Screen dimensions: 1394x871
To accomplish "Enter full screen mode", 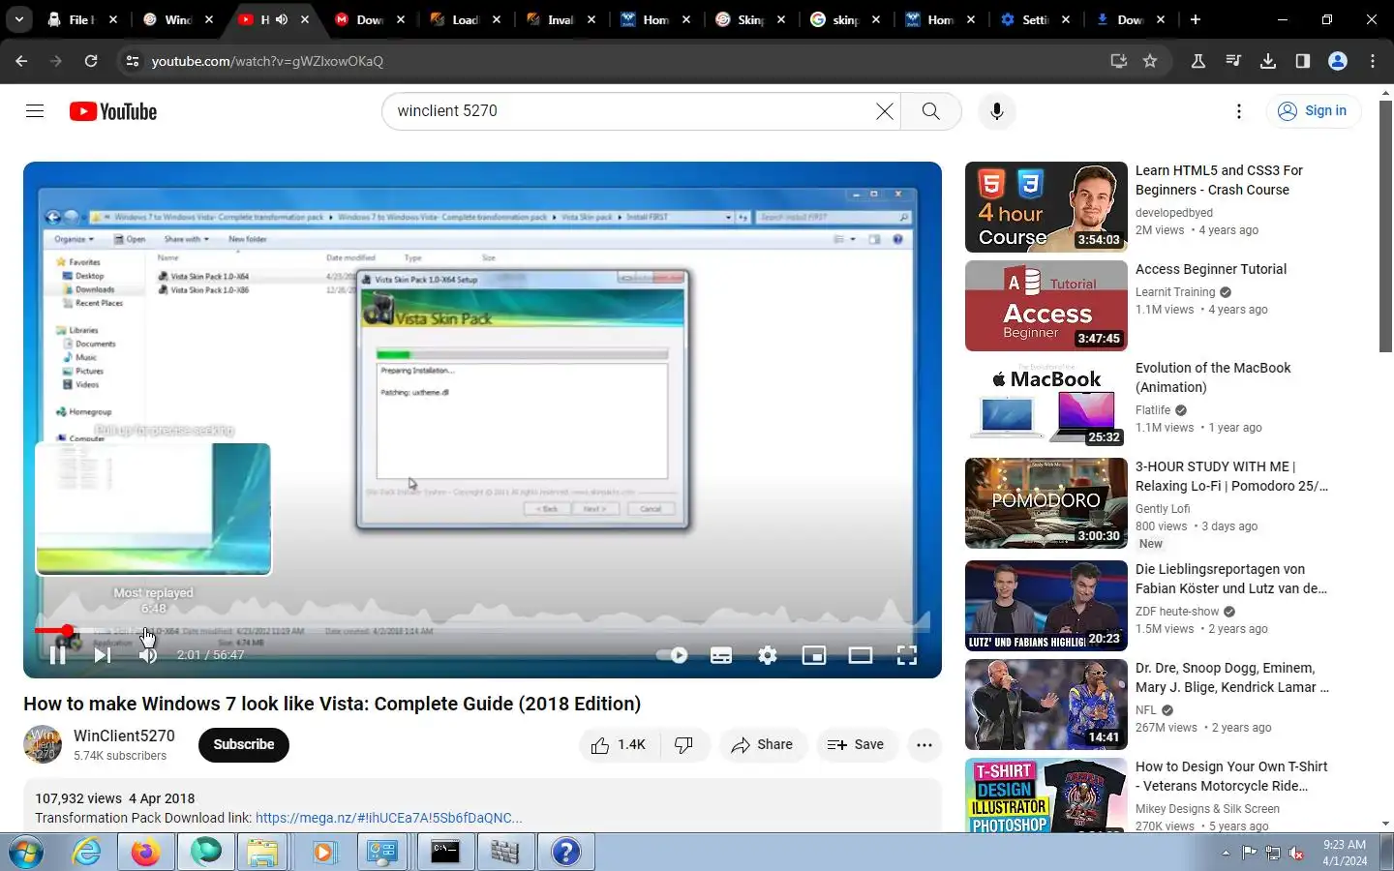I will click(907, 655).
